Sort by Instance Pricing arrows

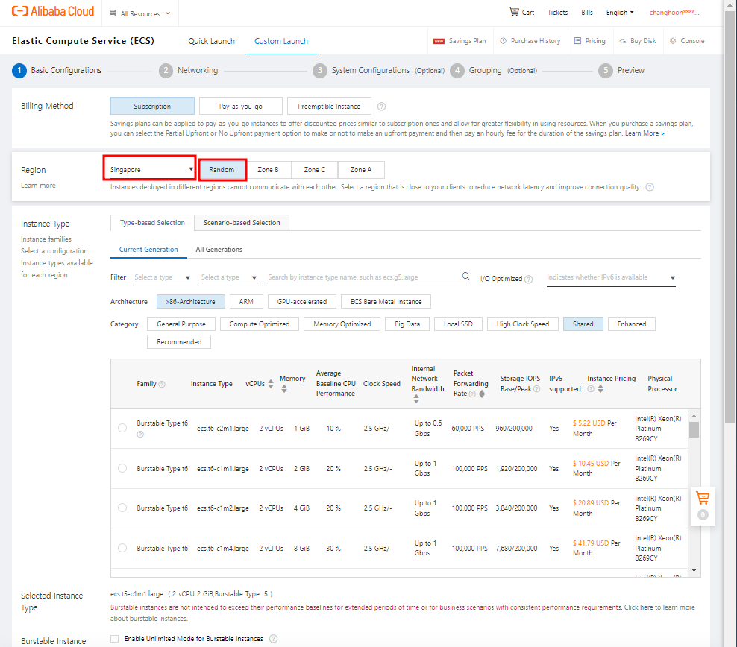[x=600, y=389]
